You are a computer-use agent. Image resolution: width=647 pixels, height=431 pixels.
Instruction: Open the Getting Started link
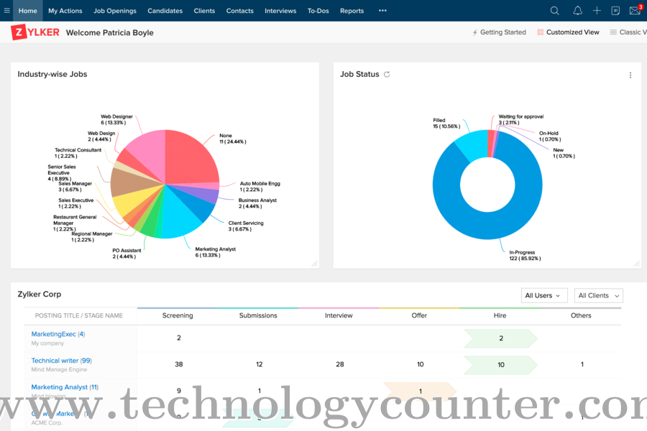click(500, 32)
